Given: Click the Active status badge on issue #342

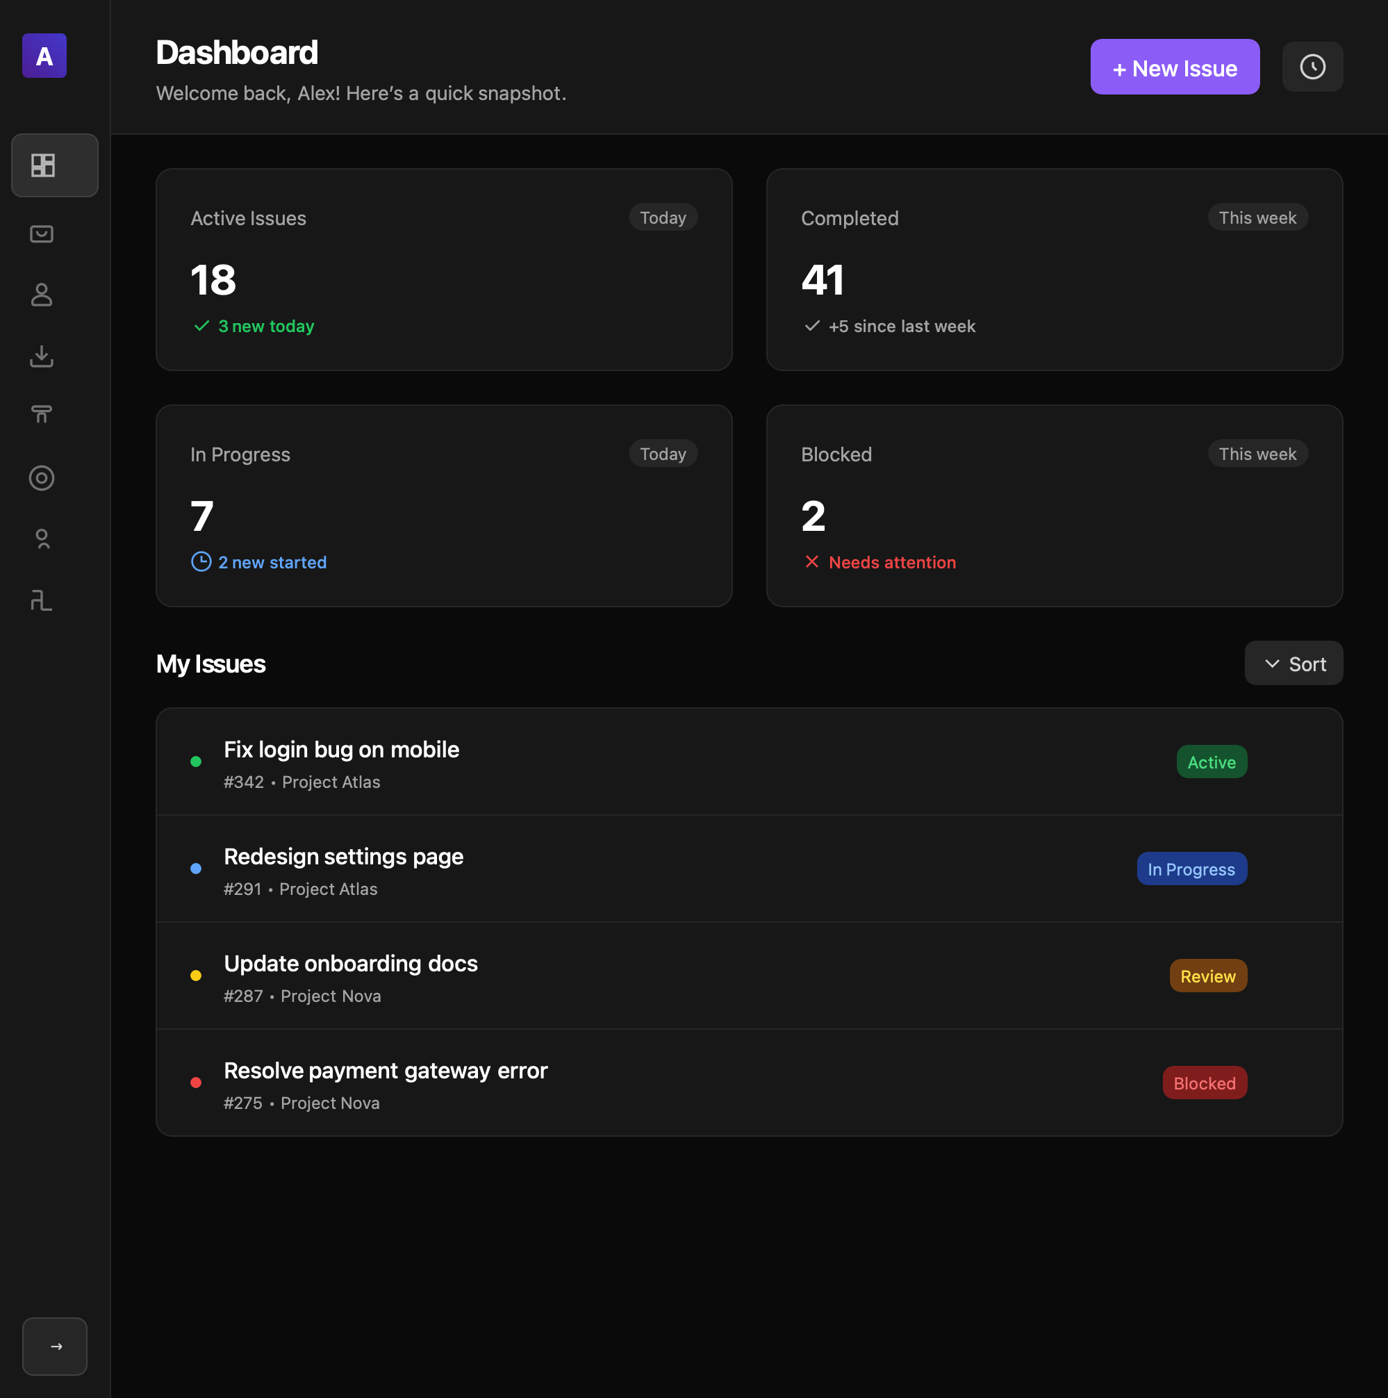Looking at the screenshot, I should [1211, 762].
